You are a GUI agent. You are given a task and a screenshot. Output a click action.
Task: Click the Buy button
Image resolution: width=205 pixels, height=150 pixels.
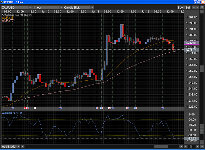[180, 8]
